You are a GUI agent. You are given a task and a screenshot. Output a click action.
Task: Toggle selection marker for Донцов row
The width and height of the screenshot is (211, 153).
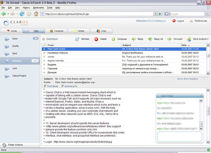coord(44,73)
